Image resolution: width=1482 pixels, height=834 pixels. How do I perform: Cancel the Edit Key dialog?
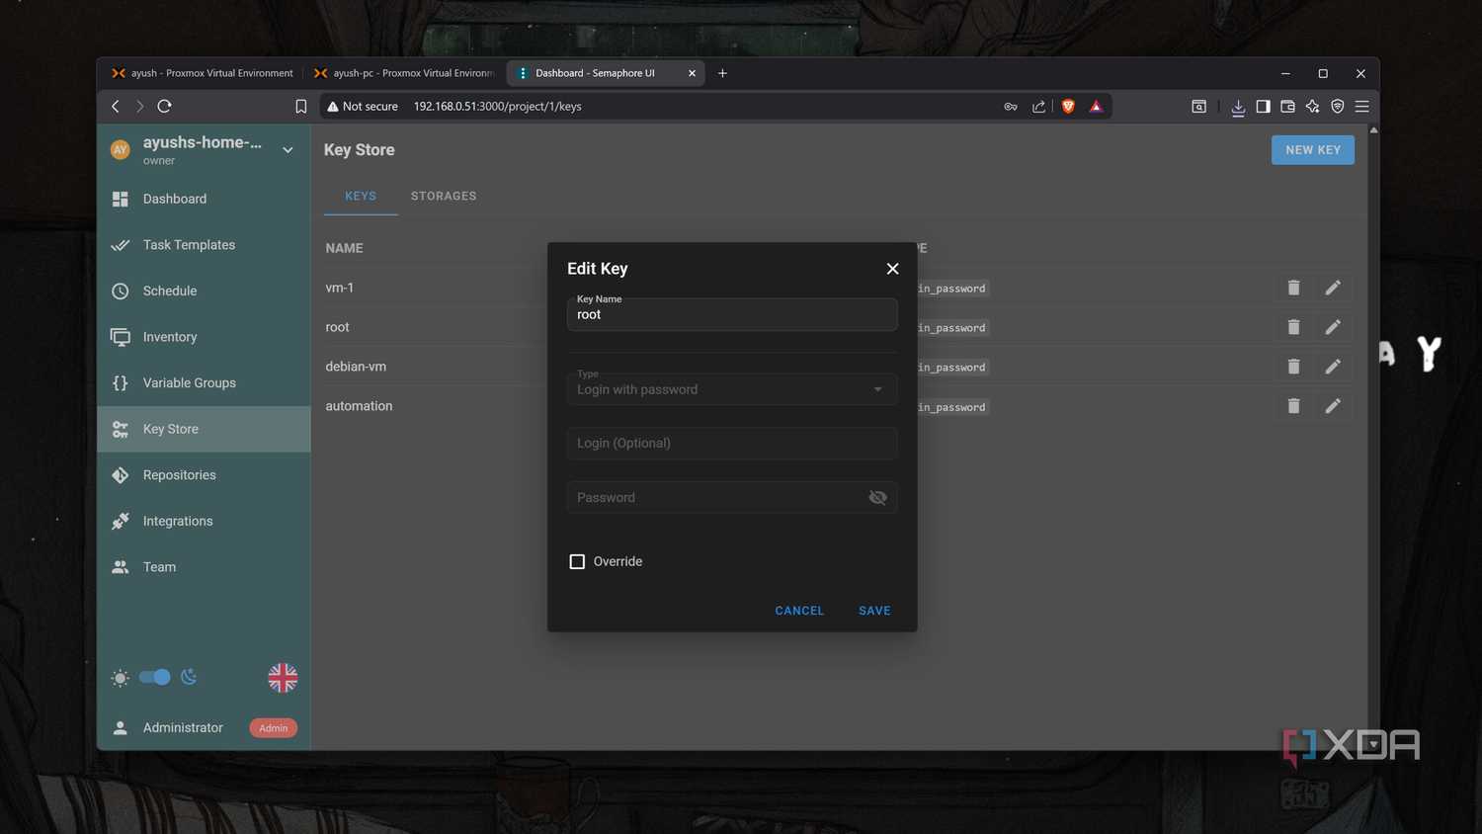coord(799,611)
